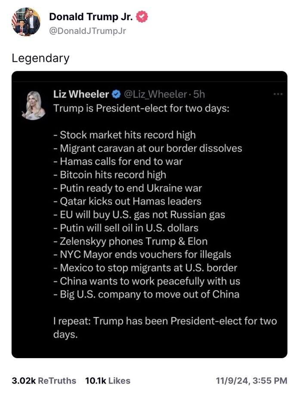Click the "I repeat:" closing paragraph
Screen dimensions: 299x396
pos(165,328)
